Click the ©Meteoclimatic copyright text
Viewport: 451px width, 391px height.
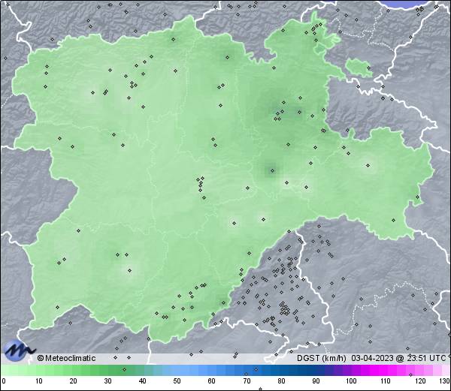(x=66, y=358)
